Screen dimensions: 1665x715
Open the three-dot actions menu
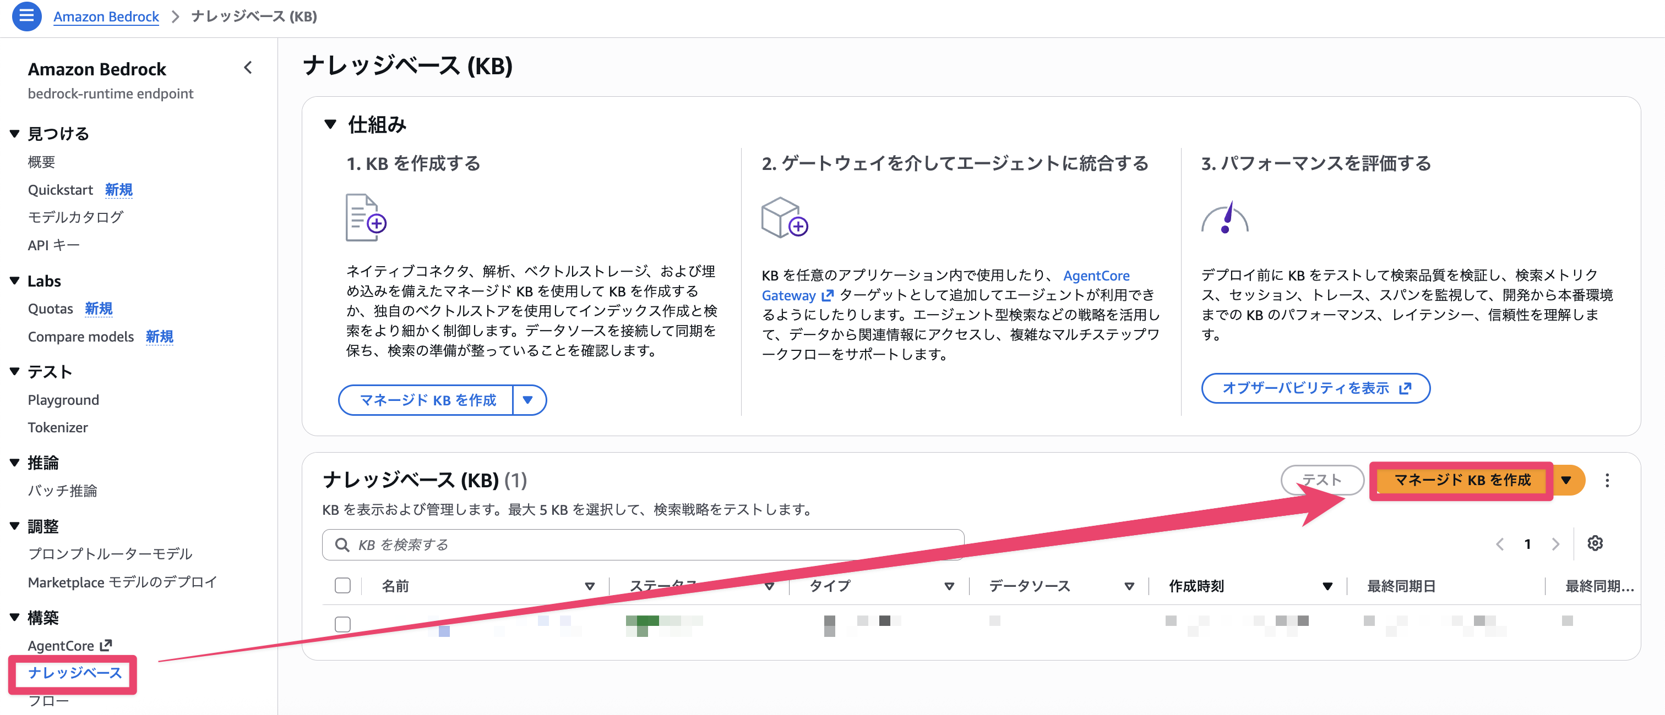pyautogui.click(x=1607, y=481)
